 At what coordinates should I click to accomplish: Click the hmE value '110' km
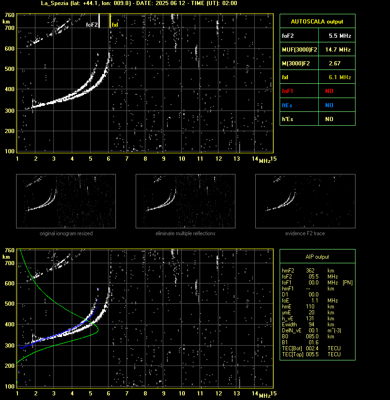click(x=310, y=307)
